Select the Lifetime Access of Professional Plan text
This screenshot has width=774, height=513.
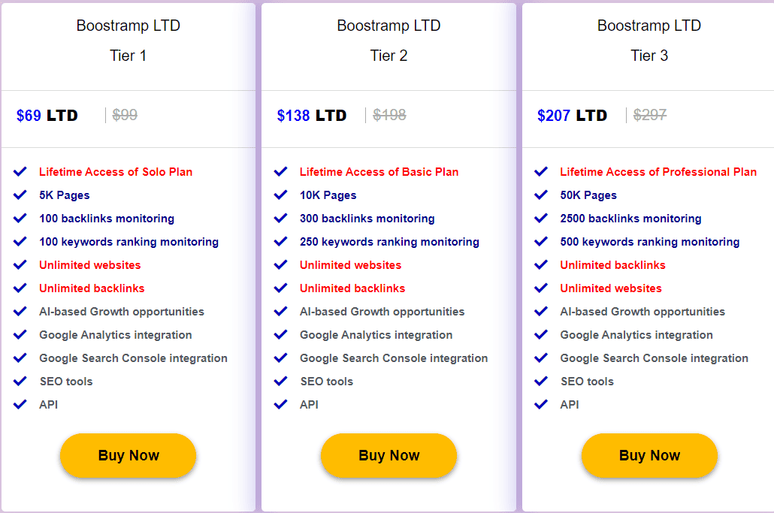coord(658,171)
